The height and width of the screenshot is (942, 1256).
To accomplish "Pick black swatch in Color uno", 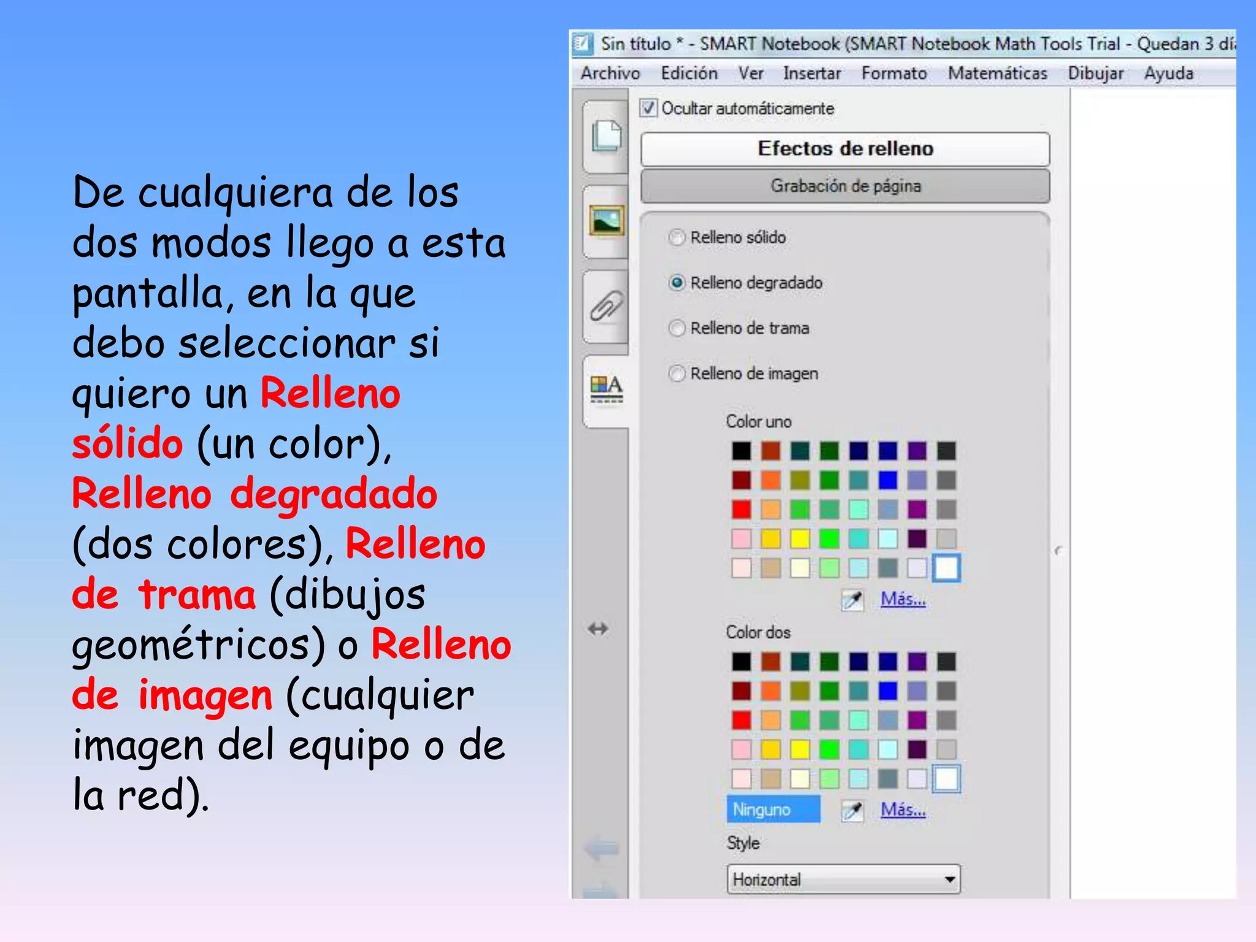I will [741, 451].
